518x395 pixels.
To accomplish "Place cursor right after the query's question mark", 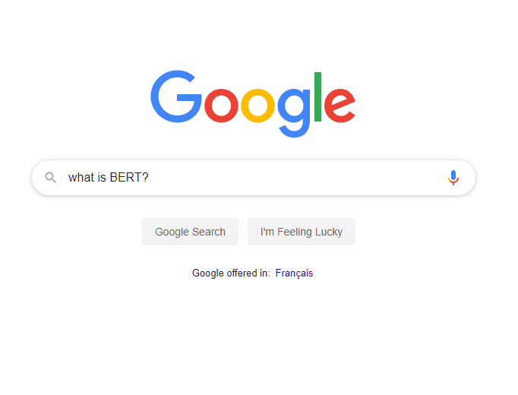I will [x=150, y=178].
